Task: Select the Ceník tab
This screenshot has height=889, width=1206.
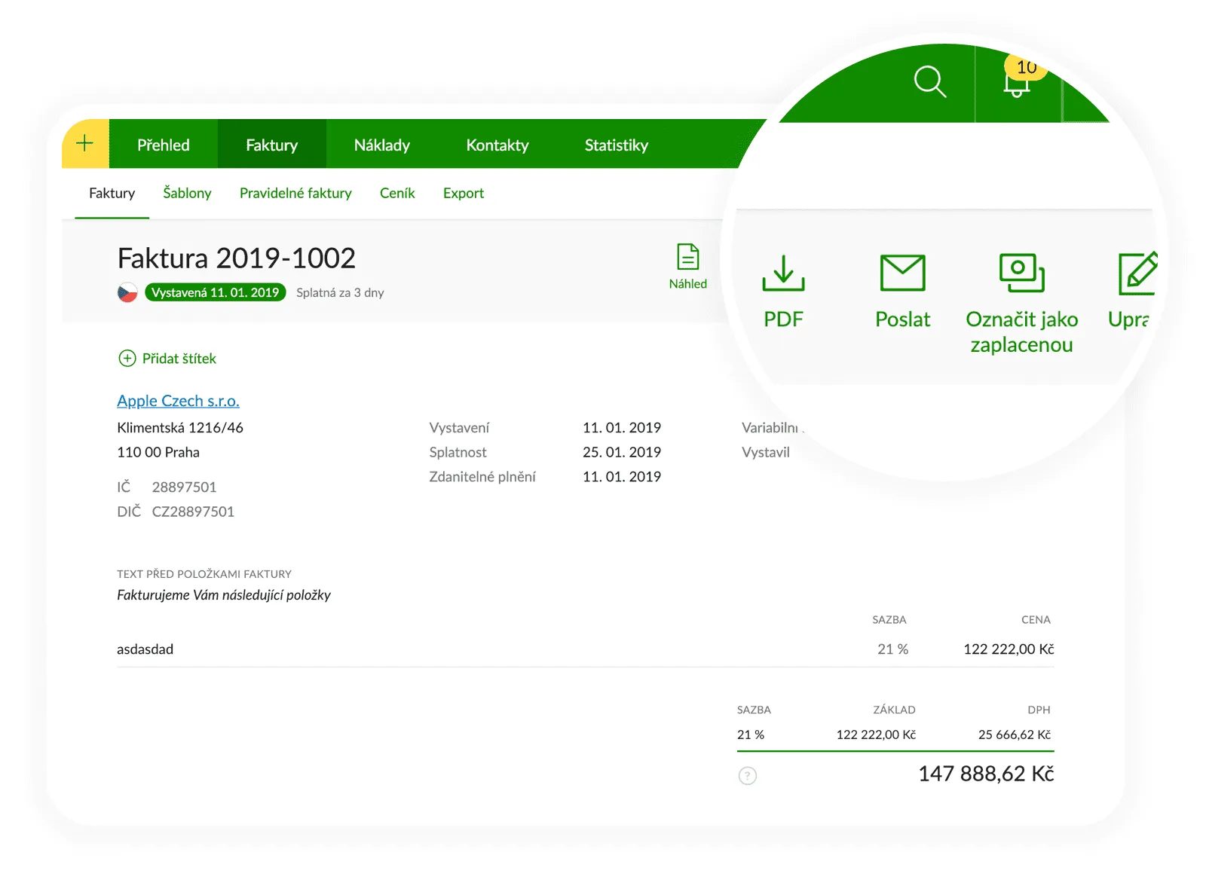Action: pos(397,193)
